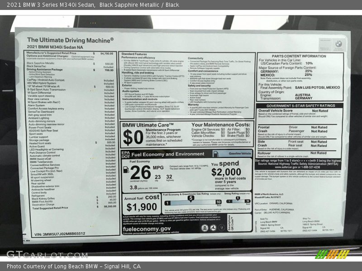This screenshot has width=362, height=271.
Task: Click the EPA DOT logo on fuel label
Action: 126,154
